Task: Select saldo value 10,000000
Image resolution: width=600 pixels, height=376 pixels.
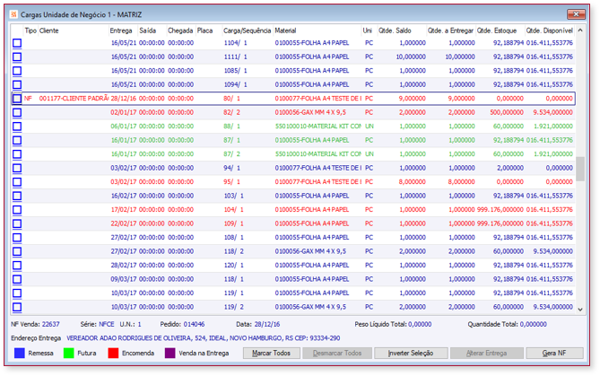Action: tap(411, 57)
